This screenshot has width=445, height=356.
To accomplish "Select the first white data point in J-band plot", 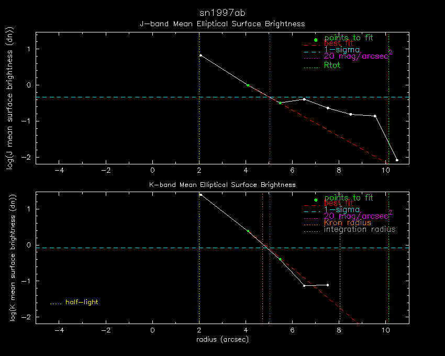I will 201,55.
